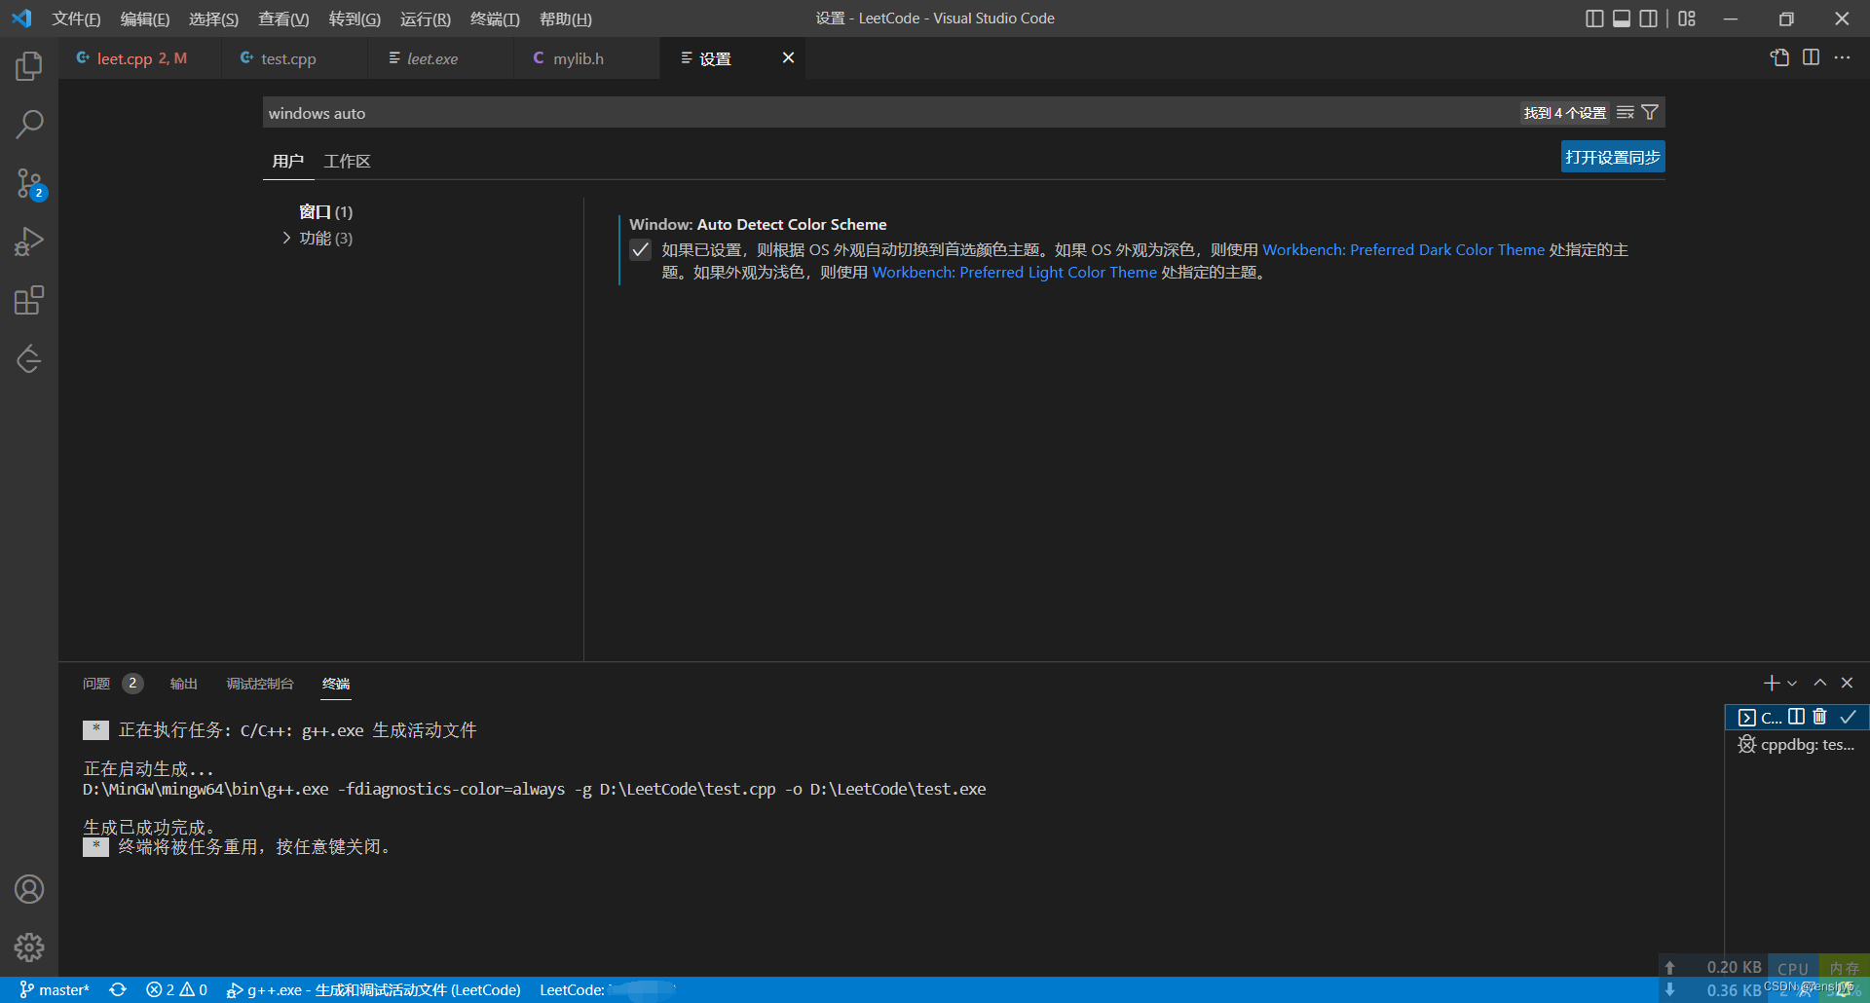The image size is (1870, 1003).
Task: Select the 工作区 settings scope tab
Action: coord(347,161)
